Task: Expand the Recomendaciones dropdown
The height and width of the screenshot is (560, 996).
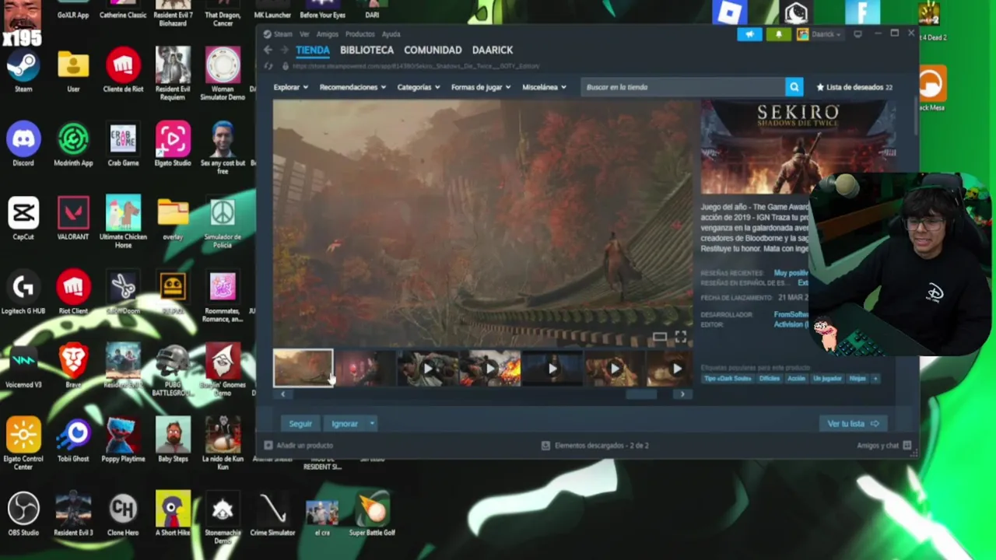Action: point(352,87)
